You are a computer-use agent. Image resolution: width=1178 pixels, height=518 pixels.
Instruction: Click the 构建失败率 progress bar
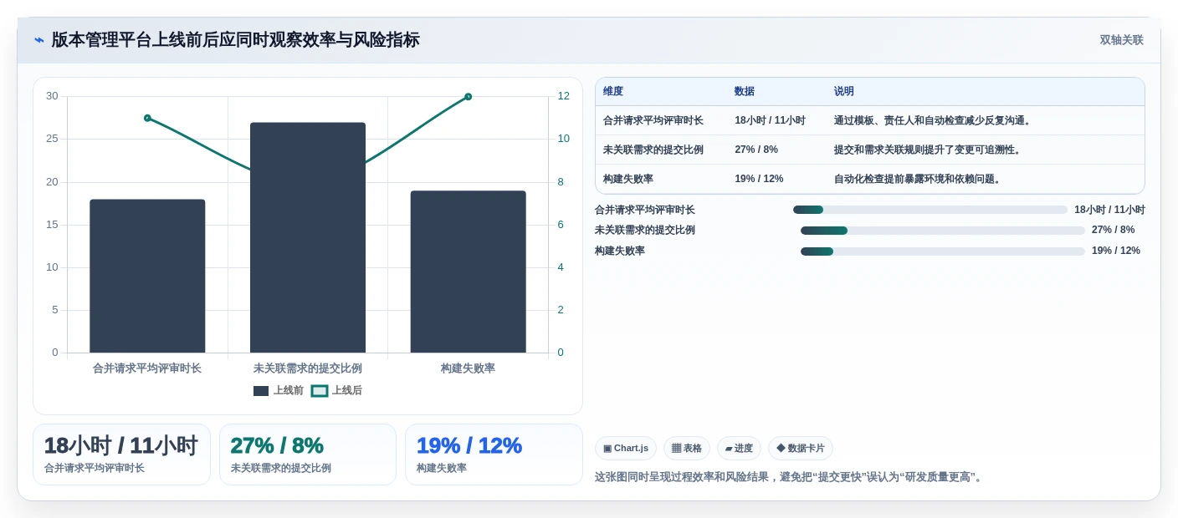click(943, 251)
